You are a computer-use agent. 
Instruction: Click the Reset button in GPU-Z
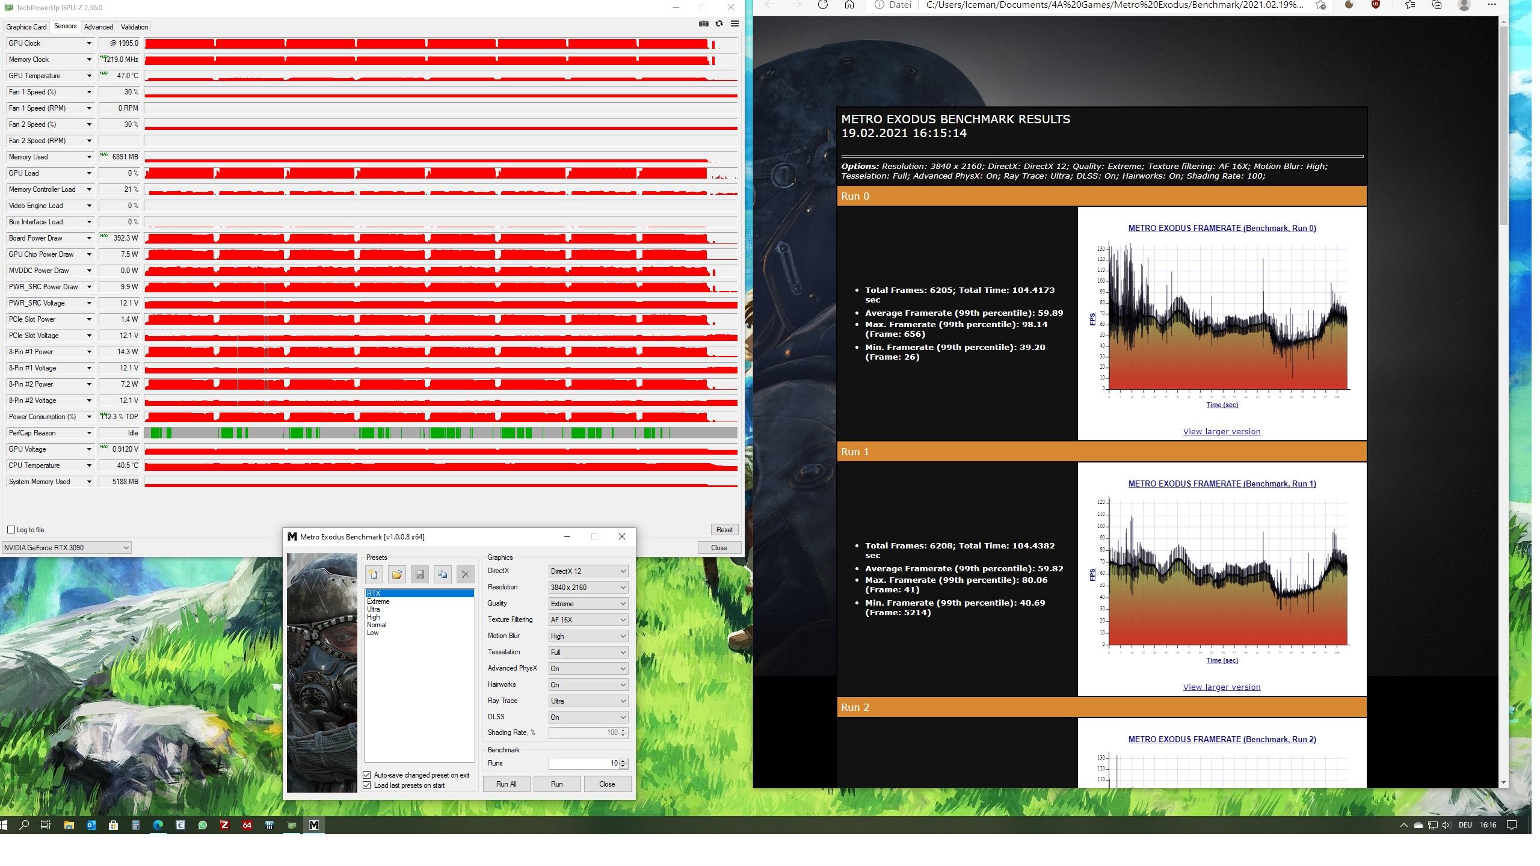(724, 530)
